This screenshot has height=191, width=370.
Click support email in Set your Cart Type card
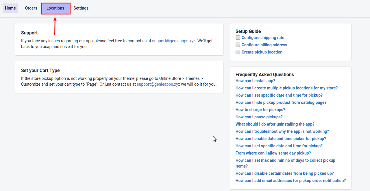click(158, 84)
